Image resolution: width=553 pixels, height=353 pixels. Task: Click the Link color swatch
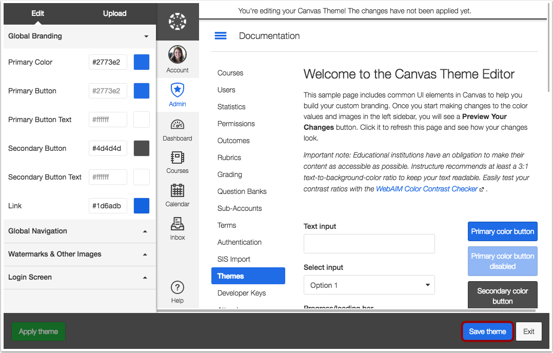[x=142, y=206]
